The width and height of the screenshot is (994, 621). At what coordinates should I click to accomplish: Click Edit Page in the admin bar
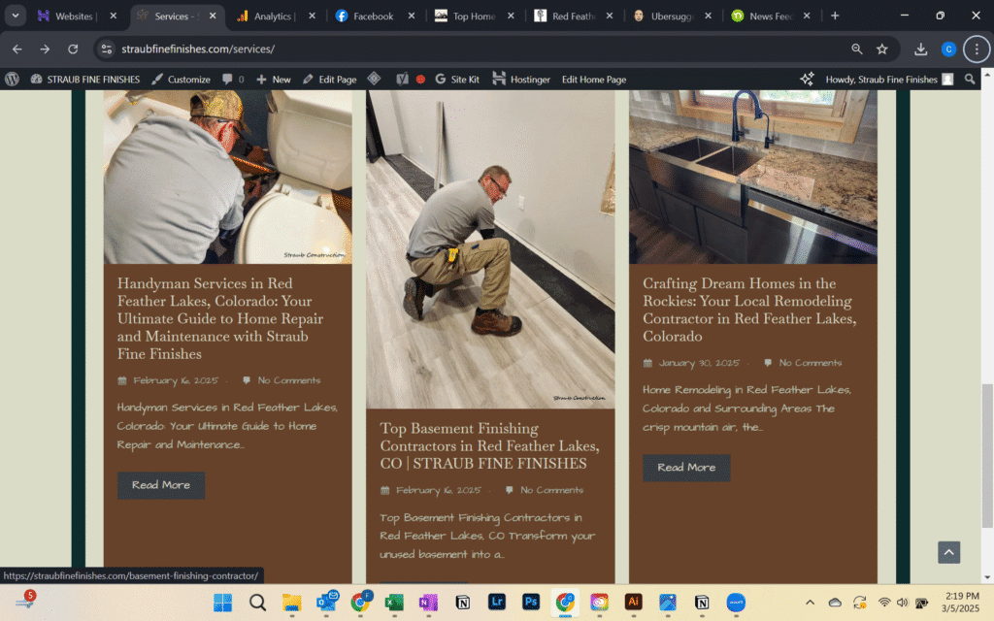329,80
